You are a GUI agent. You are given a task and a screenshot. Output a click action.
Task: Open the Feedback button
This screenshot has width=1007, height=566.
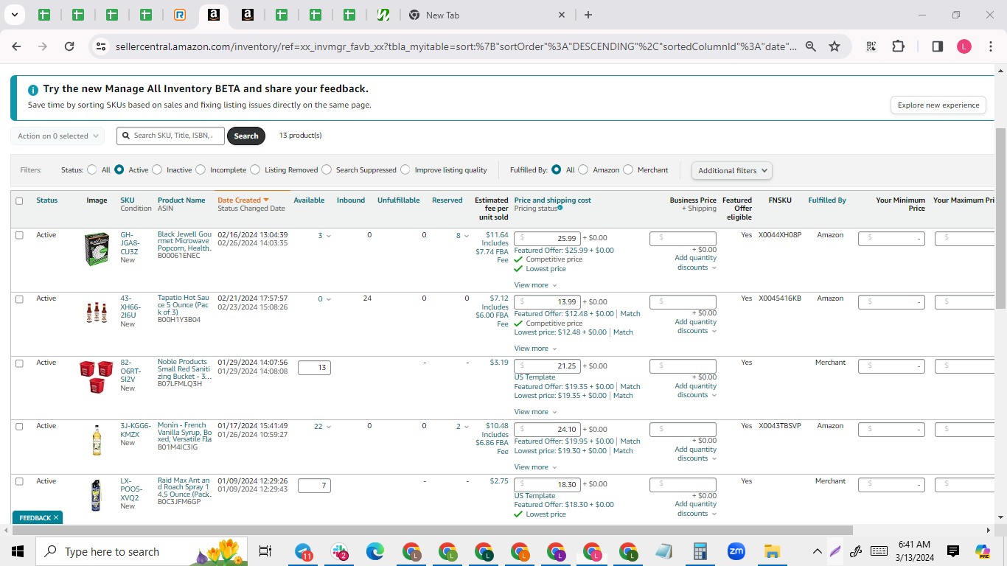pyautogui.click(x=35, y=518)
